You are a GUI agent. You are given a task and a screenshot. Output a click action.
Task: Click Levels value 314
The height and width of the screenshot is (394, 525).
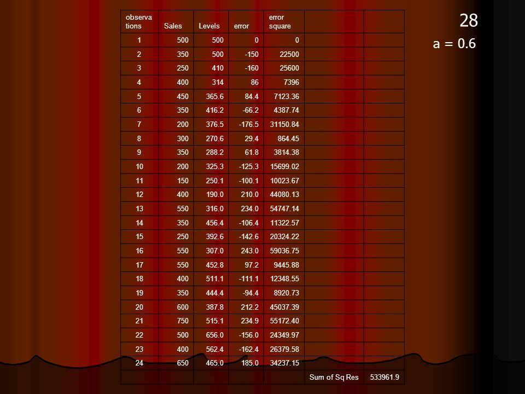218,83
